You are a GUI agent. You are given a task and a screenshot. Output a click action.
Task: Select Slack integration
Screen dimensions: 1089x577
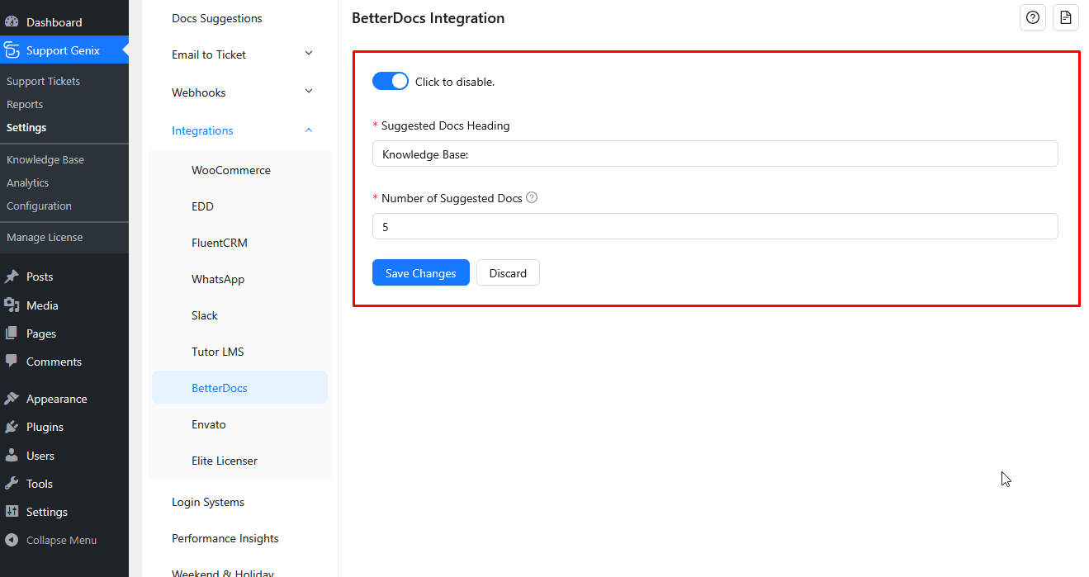point(205,315)
